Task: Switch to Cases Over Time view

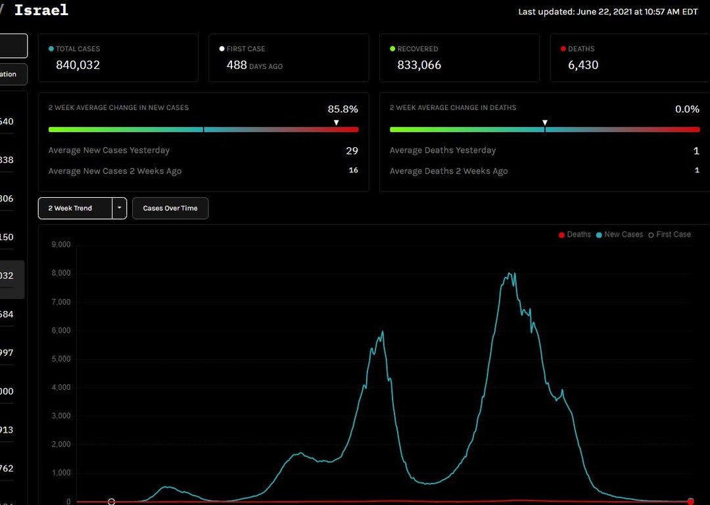Action: tap(170, 208)
